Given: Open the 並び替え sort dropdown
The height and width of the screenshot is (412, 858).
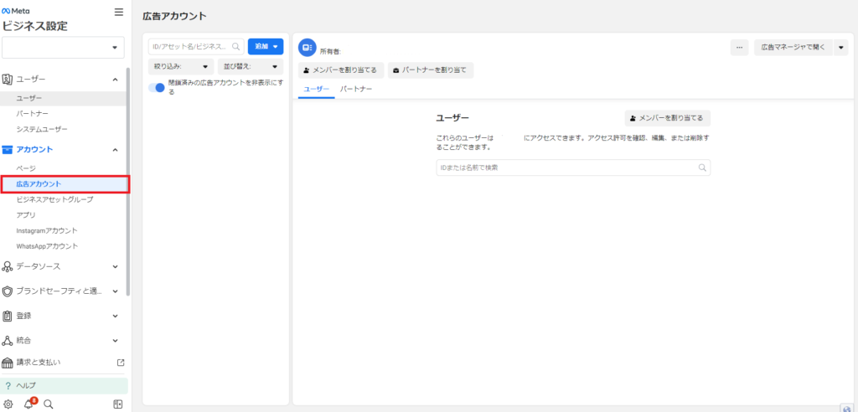Looking at the screenshot, I should point(249,66).
